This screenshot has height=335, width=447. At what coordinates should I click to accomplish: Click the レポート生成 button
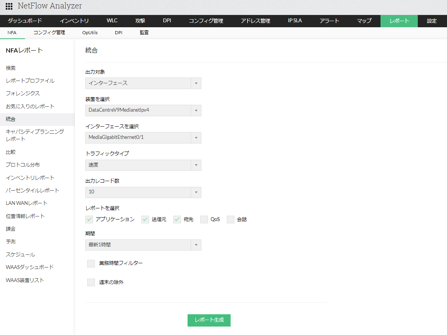click(x=209, y=320)
